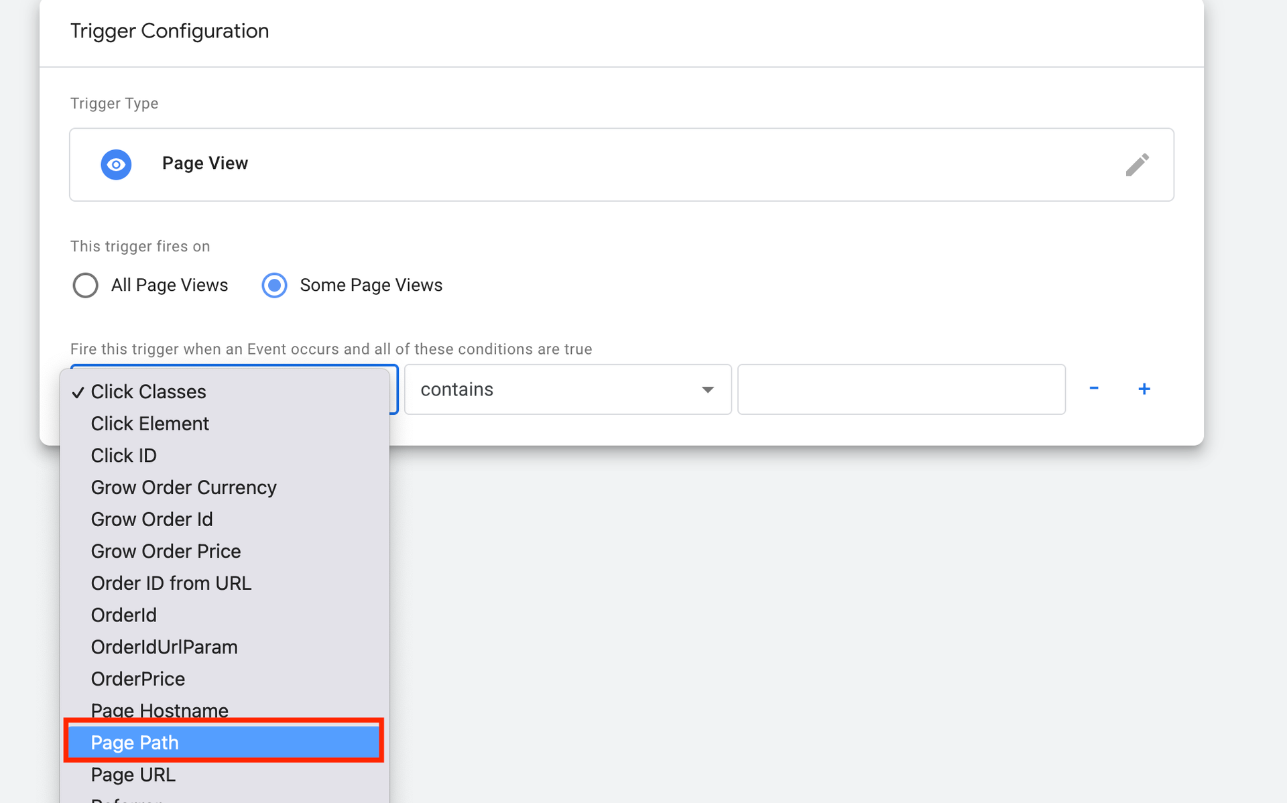Click the contains dropdown arrow

[x=707, y=389]
